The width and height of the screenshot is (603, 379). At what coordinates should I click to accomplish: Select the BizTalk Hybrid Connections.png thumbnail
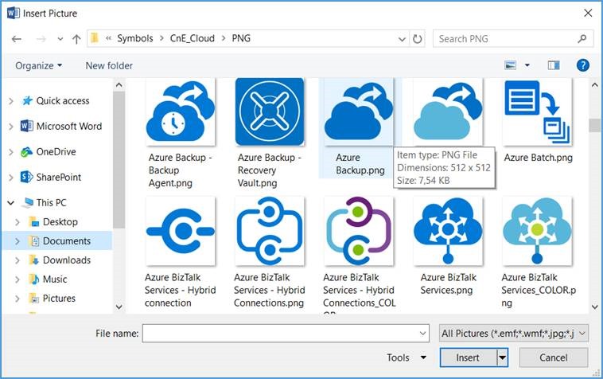point(270,231)
